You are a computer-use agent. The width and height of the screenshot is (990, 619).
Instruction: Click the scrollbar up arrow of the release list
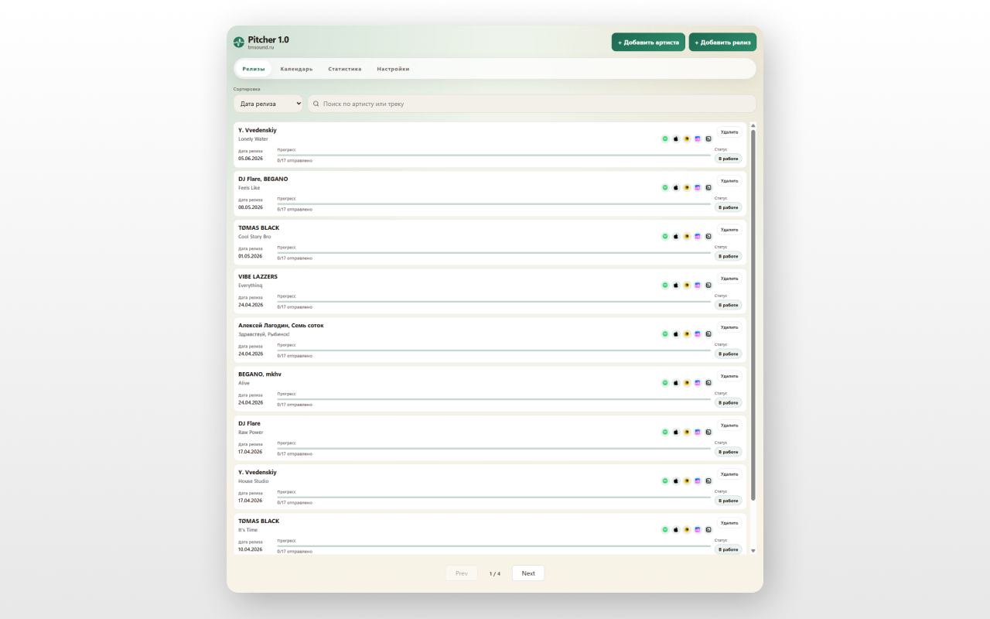pos(753,125)
